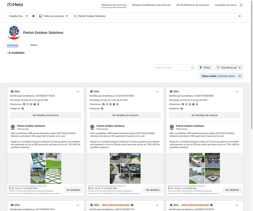Click Facebook platform icon on ad 3357640637770220

pos(24,104)
